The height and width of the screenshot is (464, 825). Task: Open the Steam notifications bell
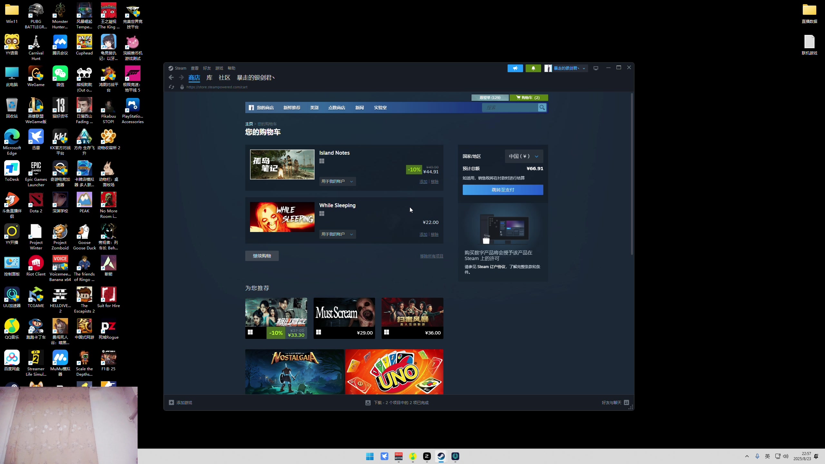[x=533, y=68]
